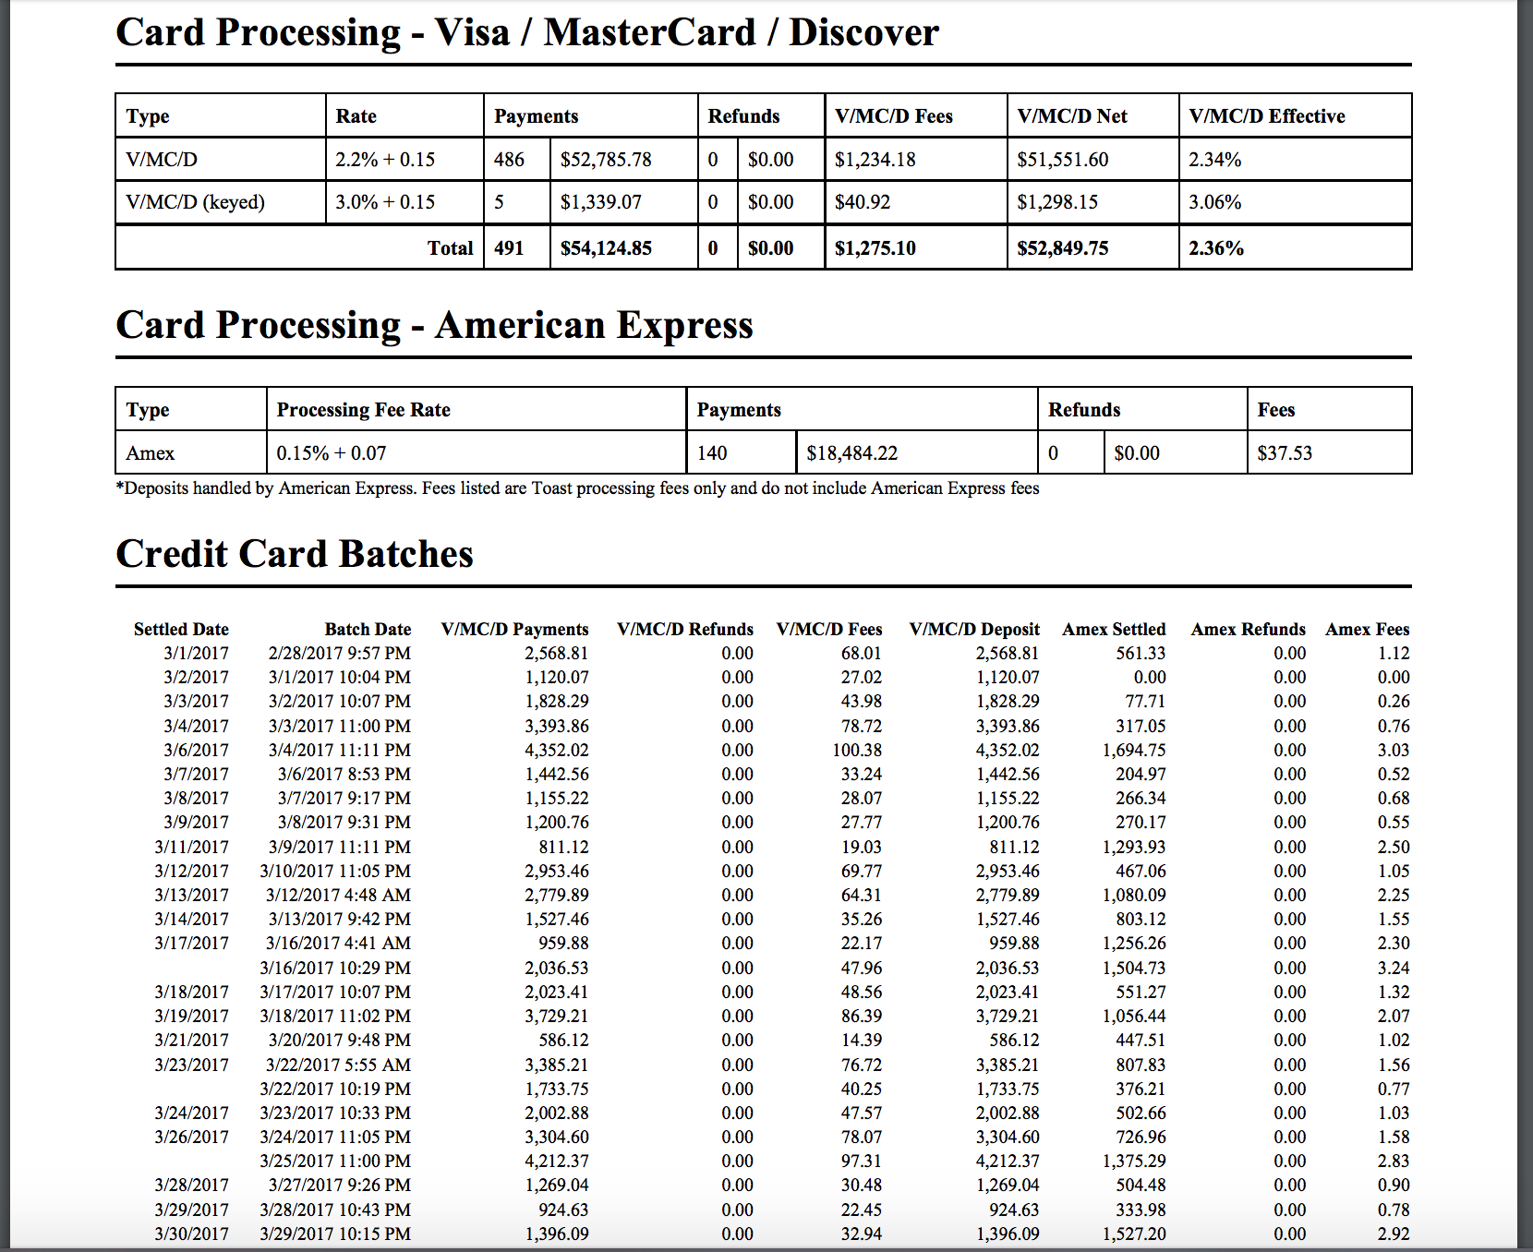Click the Credit Card Batches heading
This screenshot has width=1533, height=1252.
point(294,554)
